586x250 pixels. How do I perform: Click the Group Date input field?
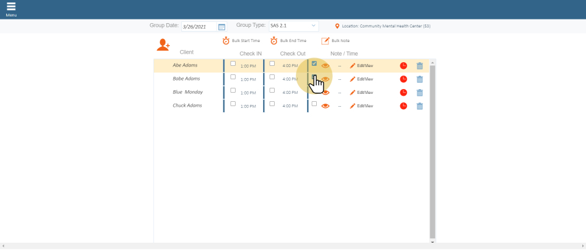199,27
